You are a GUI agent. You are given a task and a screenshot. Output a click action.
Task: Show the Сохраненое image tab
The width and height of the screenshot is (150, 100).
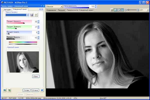pyautogui.click(x=51, y=10)
